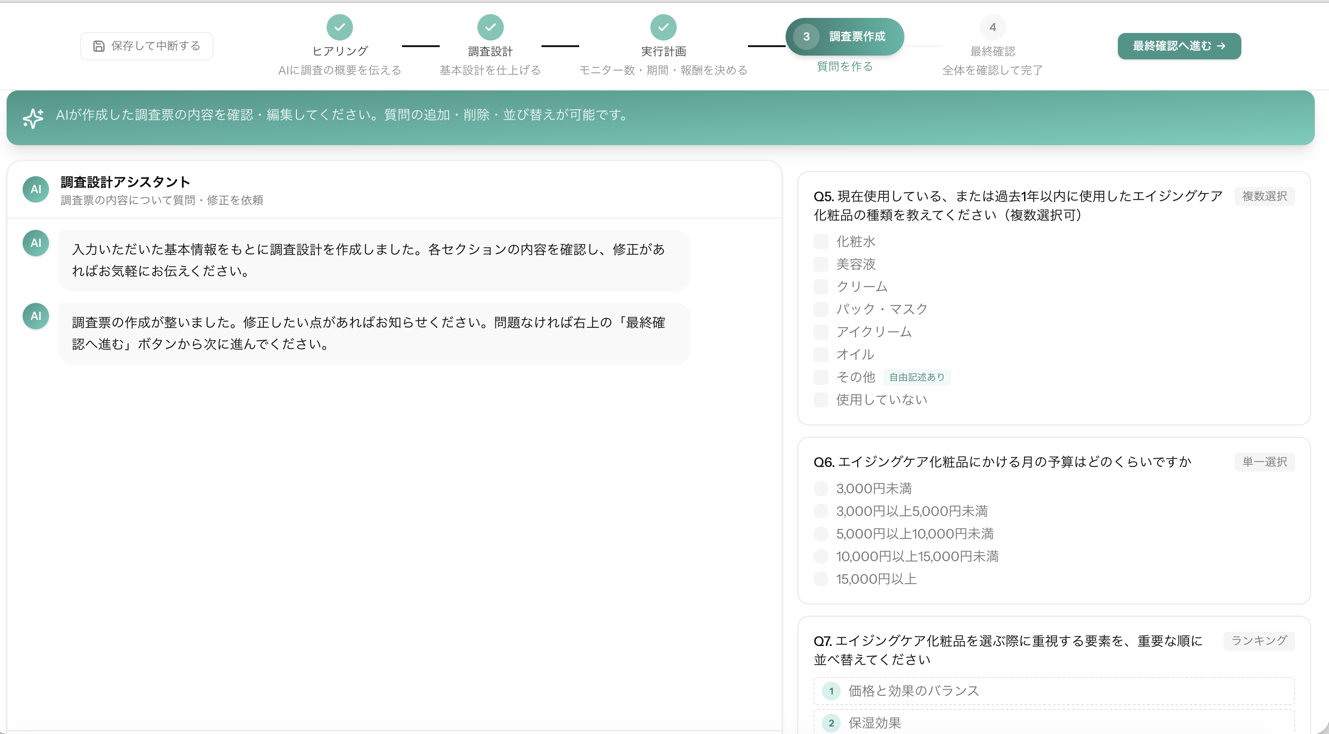
Task: Click the rank 2 badge for 保湿効果
Action: pyautogui.click(x=831, y=723)
